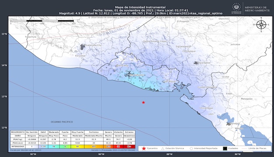Click the Managua city marker
The height and width of the screenshot is (157, 274).
pos(228,124)
